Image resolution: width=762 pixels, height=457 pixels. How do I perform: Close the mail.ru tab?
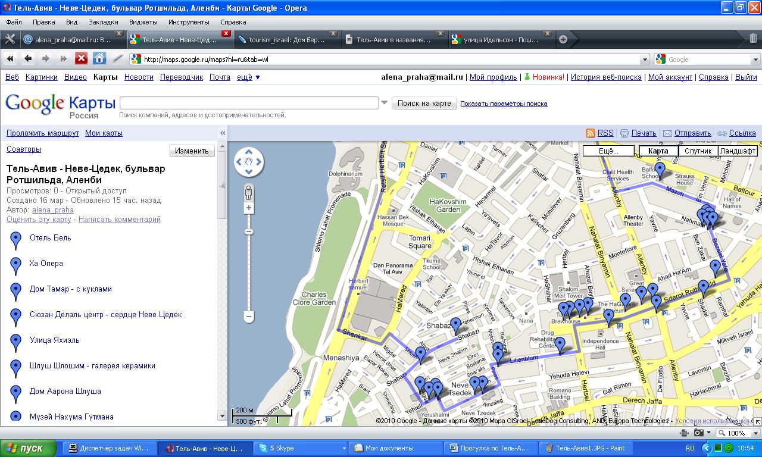(120, 34)
